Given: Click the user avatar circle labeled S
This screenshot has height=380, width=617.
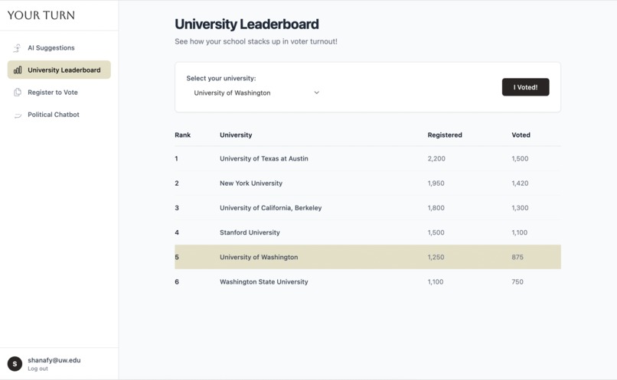Looking at the screenshot, I should tap(15, 364).
